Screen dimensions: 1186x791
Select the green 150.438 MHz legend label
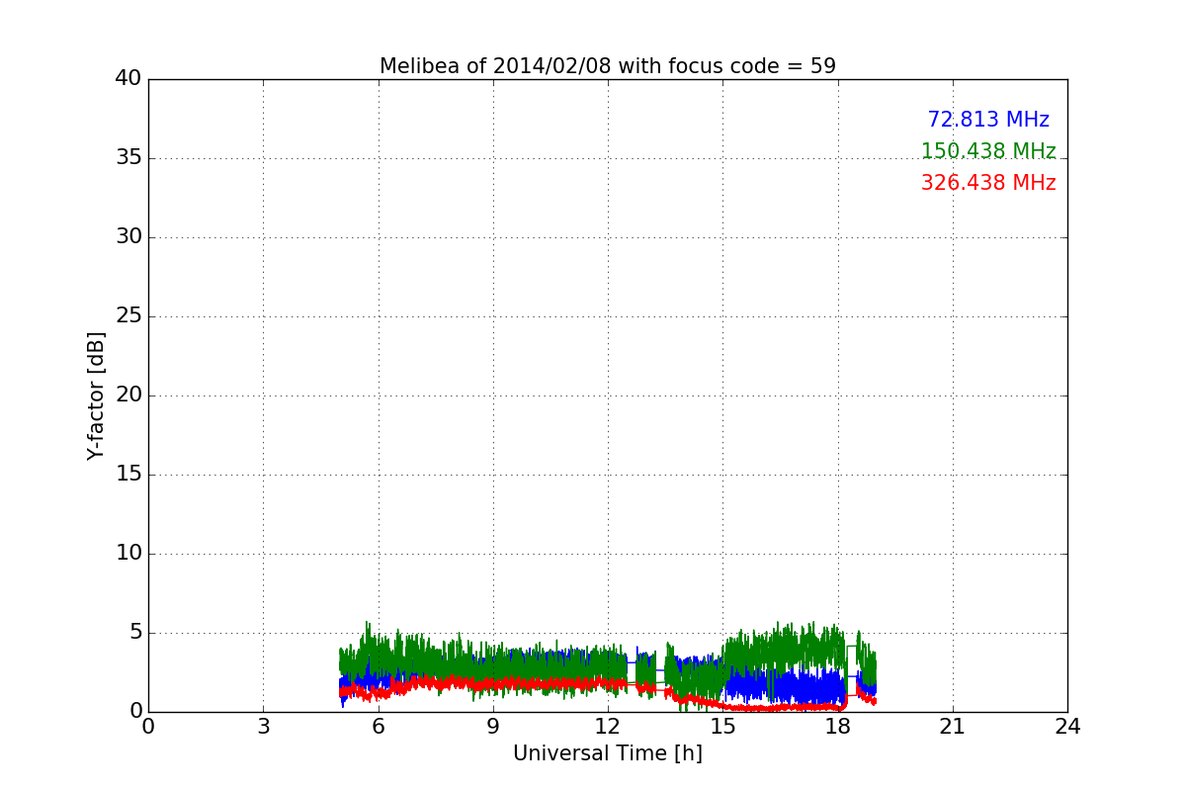coord(988,151)
